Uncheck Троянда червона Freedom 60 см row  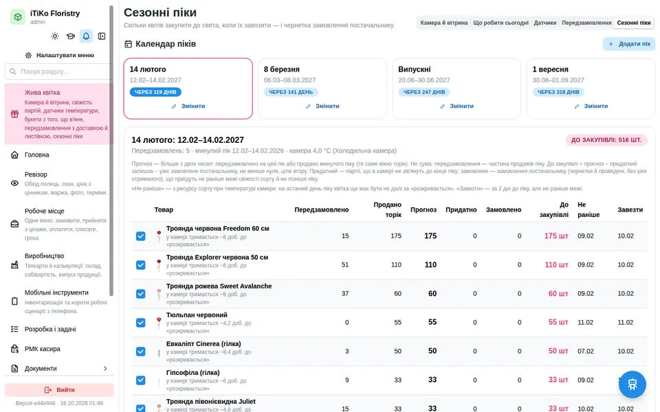pos(140,236)
